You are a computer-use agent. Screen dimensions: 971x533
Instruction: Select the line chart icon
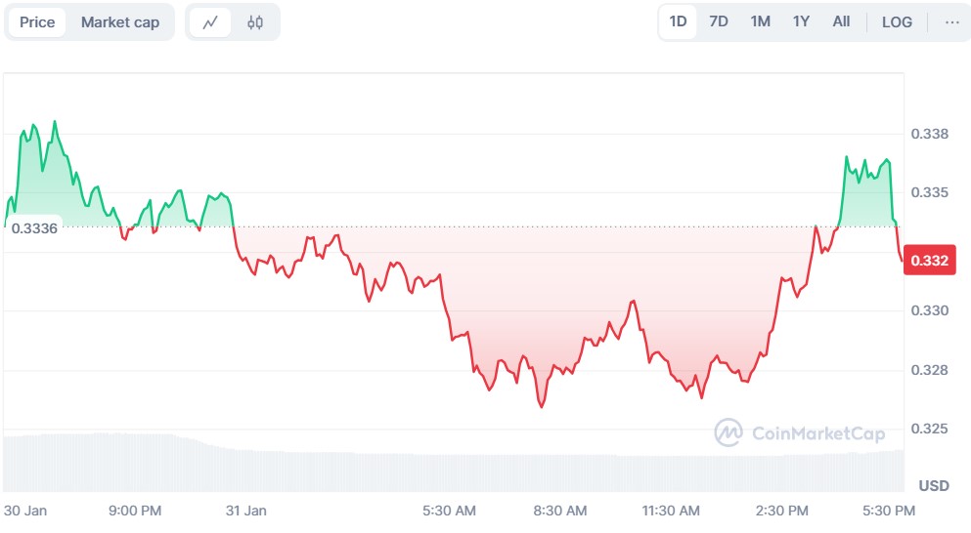pos(210,22)
